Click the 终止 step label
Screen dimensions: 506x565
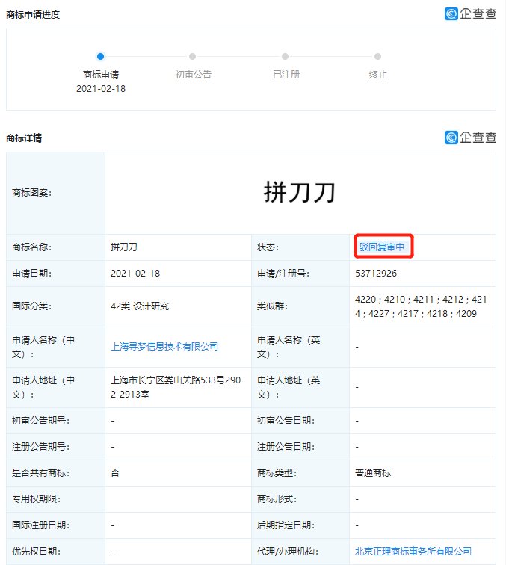[x=377, y=75]
